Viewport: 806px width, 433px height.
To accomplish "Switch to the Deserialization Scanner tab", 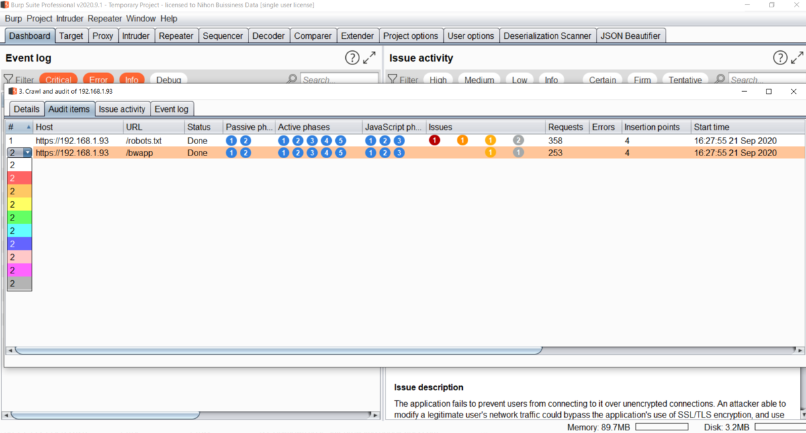I will (x=547, y=36).
